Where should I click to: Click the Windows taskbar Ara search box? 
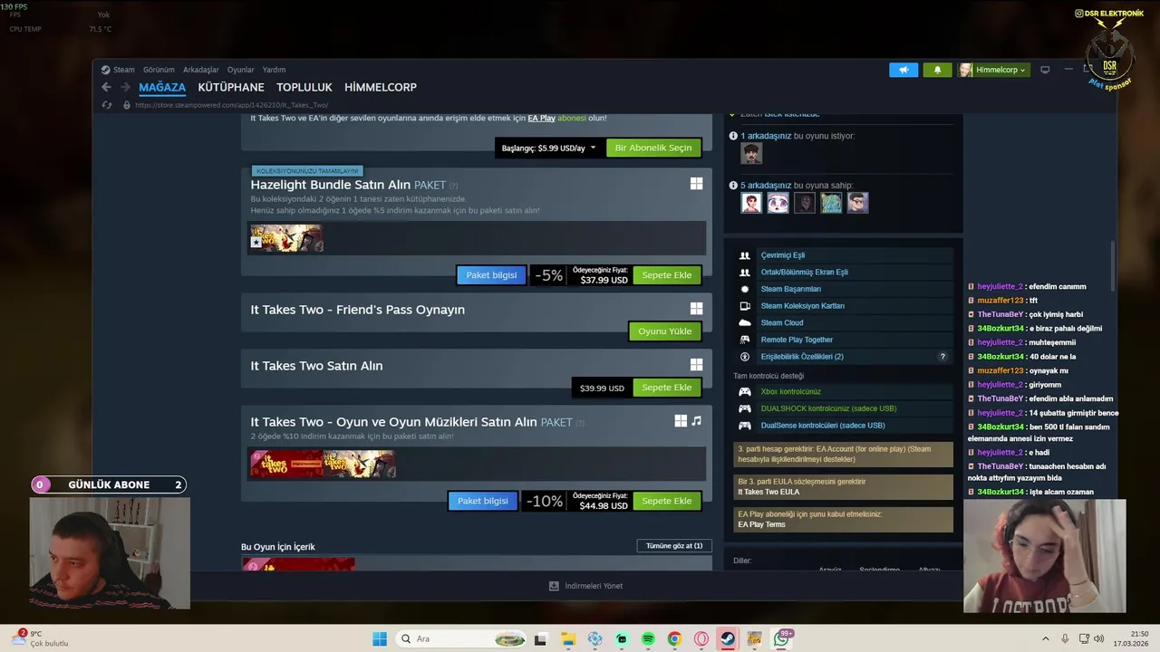[x=462, y=638]
